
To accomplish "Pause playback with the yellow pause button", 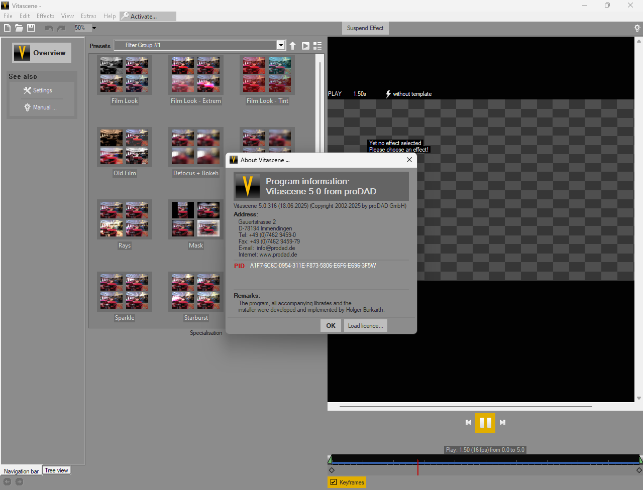I will tap(485, 423).
